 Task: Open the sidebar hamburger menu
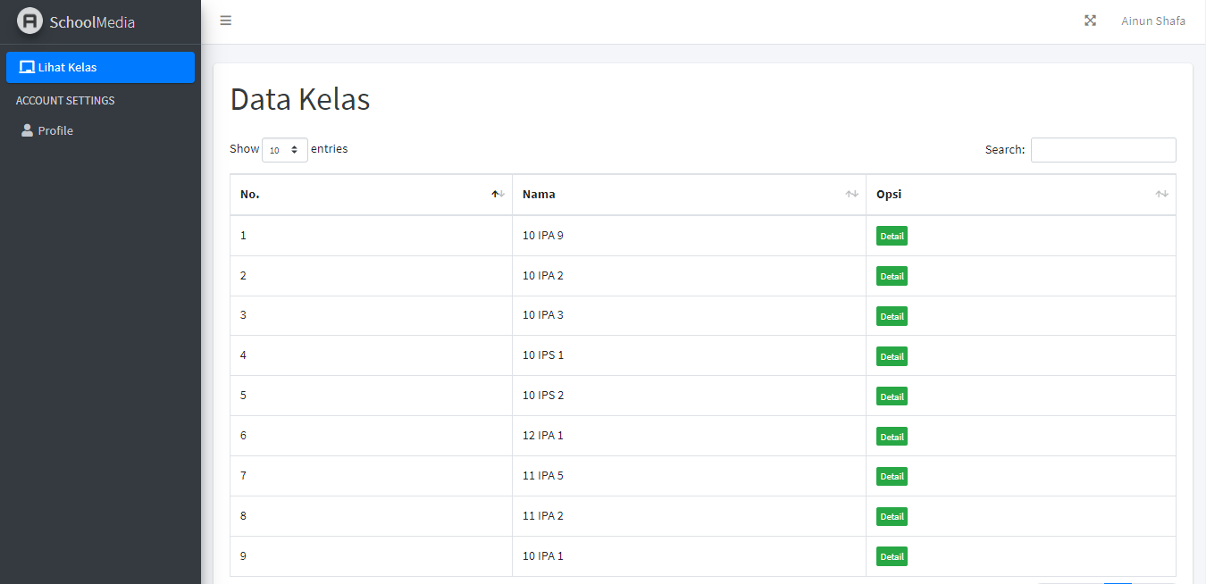pos(225,20)
